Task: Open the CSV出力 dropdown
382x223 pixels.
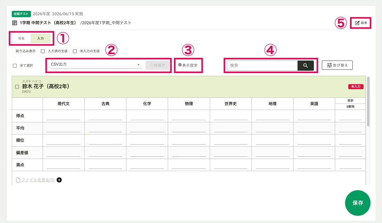Action: [95, 65]
